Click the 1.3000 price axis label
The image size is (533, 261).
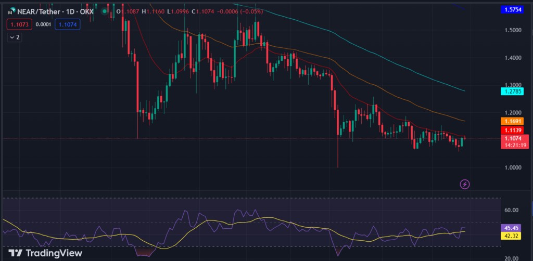coord(513,85)
